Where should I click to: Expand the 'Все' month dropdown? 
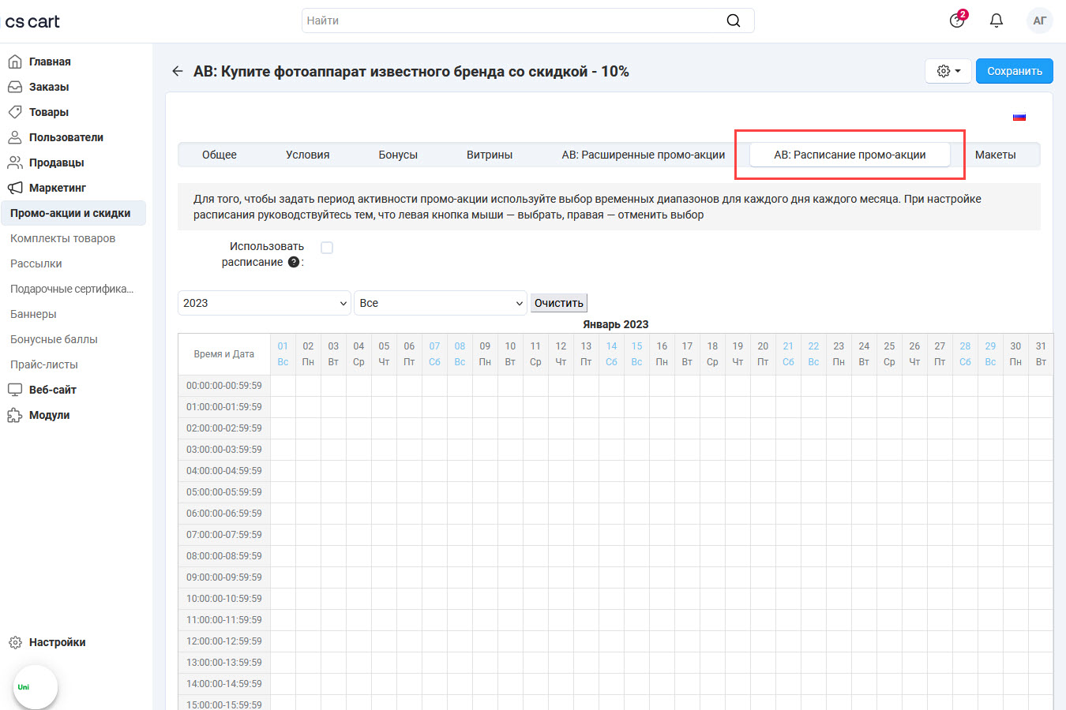click(440, 303)
